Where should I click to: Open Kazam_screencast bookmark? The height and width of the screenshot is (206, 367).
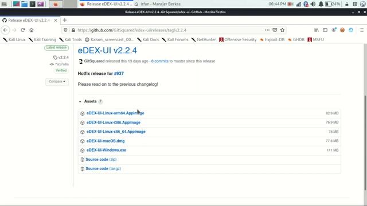[x=110, y=39]
